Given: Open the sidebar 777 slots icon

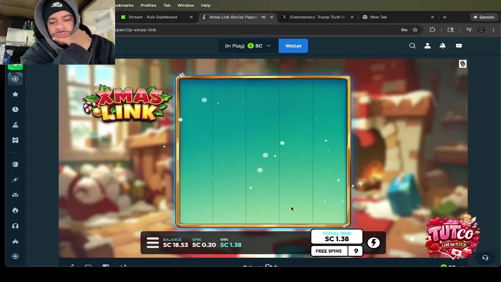Looking at the screenshot, I should click(x=15, y=195).
